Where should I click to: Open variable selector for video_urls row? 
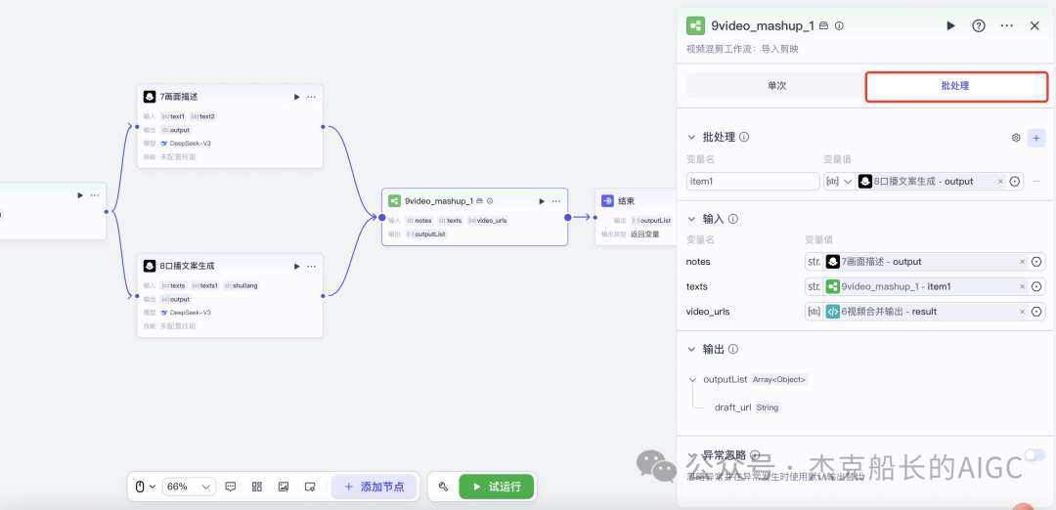(1037, 312)
